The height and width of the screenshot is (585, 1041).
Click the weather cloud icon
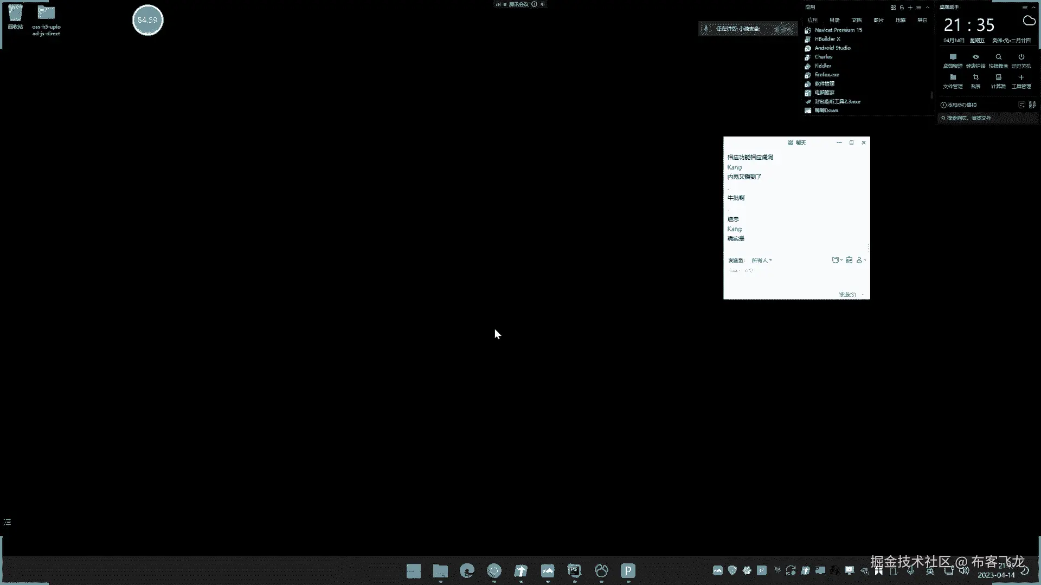pos(1029,21)
